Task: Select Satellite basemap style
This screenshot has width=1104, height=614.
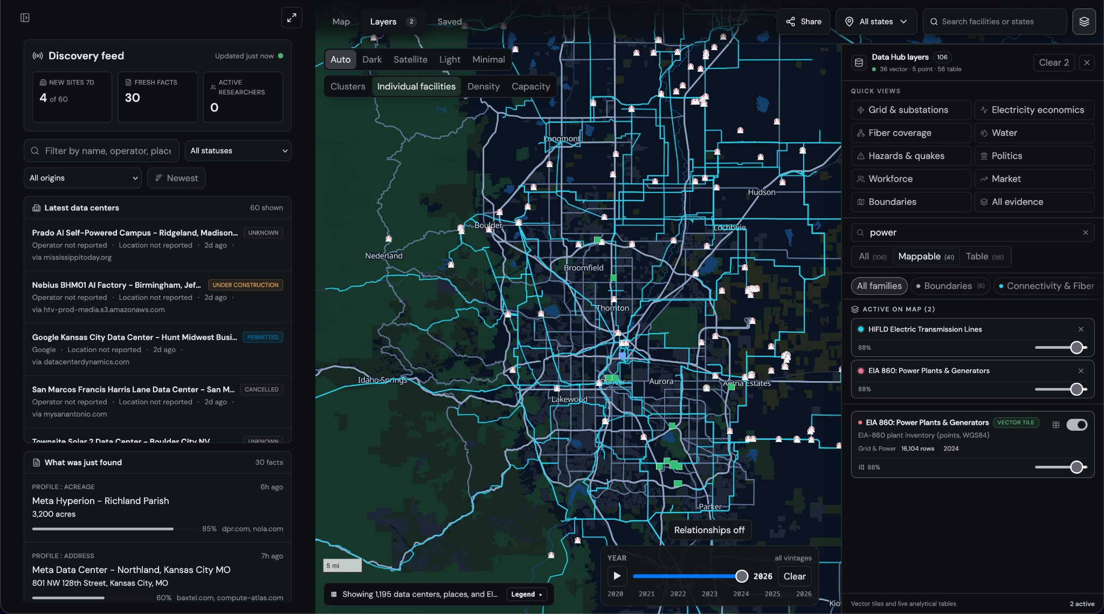Action: [410, 60]
